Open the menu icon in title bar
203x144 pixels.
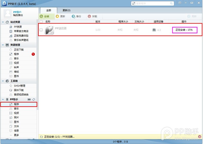coord(180,3)
